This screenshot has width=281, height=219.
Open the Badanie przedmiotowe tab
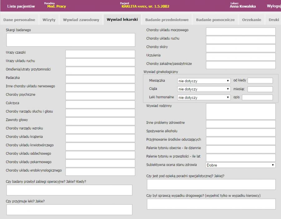point(167,20)
